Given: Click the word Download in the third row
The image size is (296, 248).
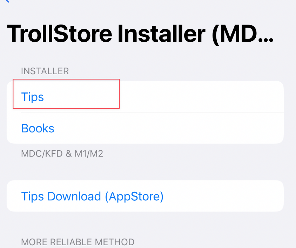Looking at the screenshot, I should (74, 196).
